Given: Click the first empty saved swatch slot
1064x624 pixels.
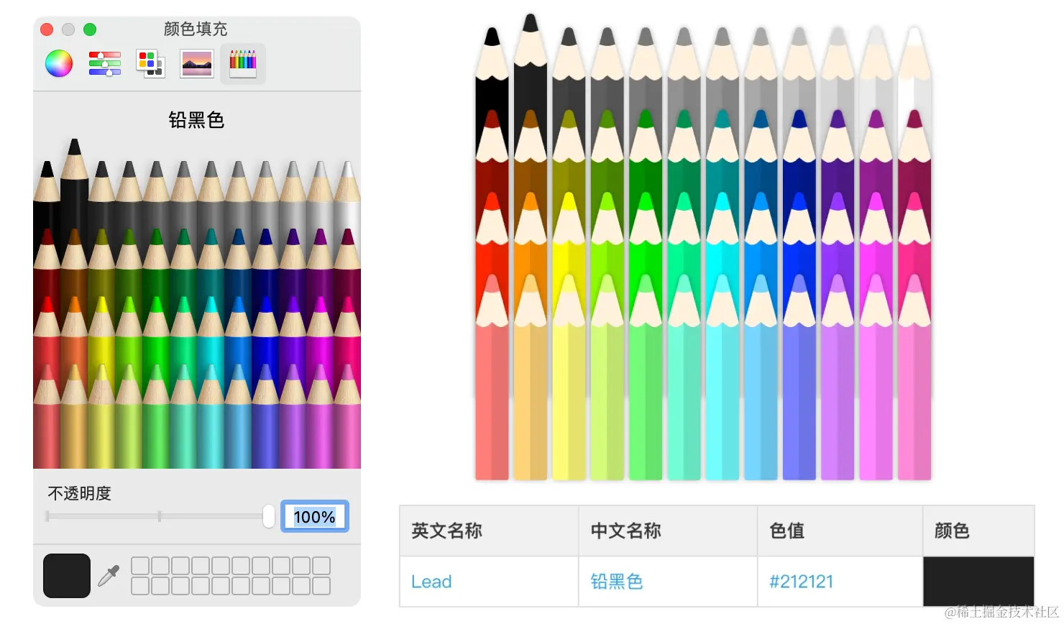Looking at the screenshot, I should pos(140,566).
